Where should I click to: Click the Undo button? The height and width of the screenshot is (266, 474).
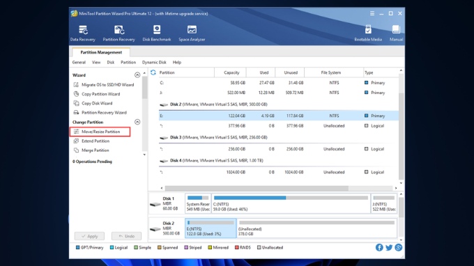[x=126, y=236]
